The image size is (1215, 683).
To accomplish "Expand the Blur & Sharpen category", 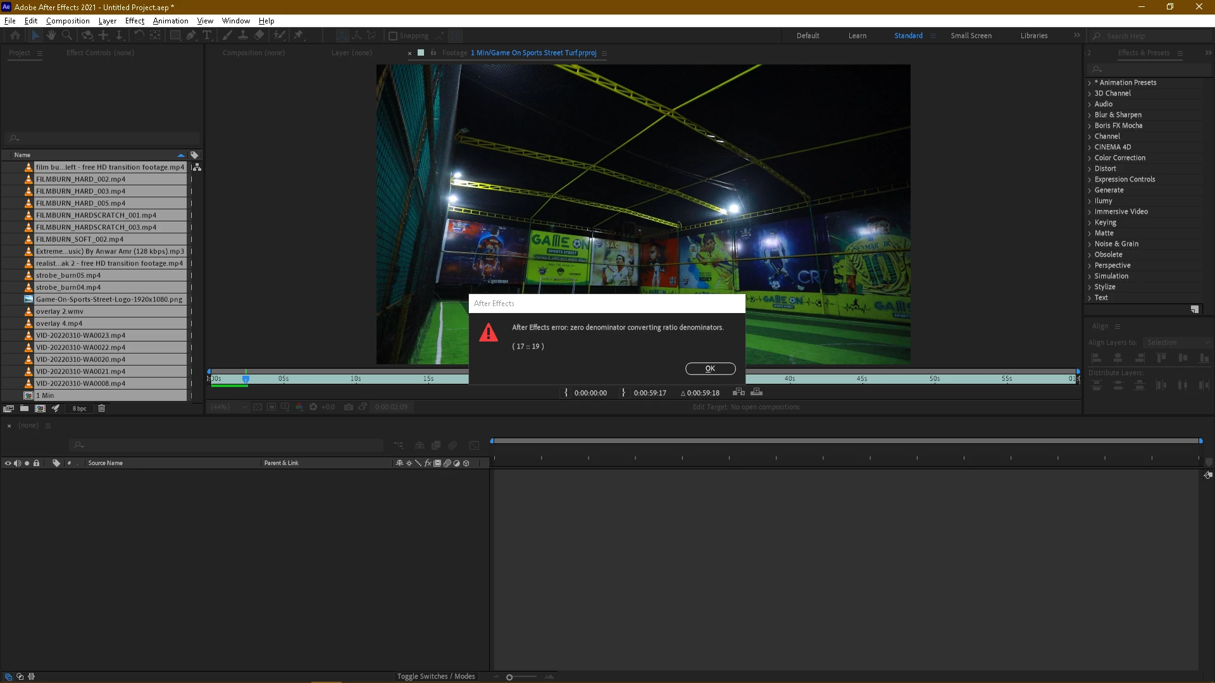I will coord(1090,115).
